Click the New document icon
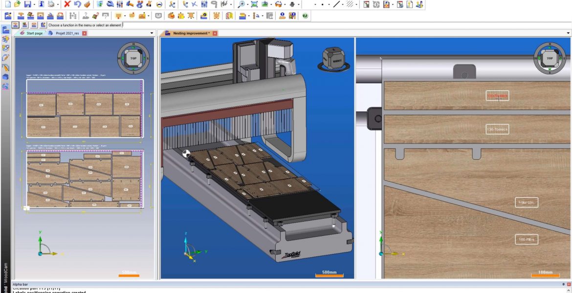572x293 pixels. pos(7,4)
